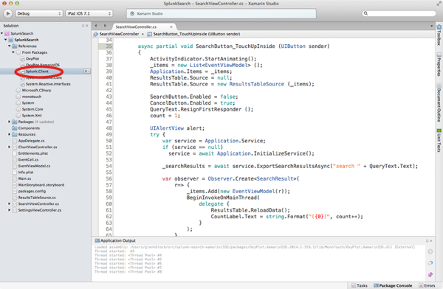This screenshot has height=289, width=443.
Task: Select the SearchViewController.cs tab
Action: (136, 27)
